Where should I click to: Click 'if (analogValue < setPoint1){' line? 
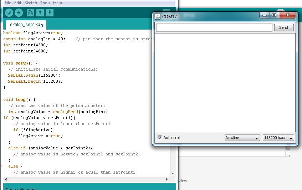click(40, 118)
